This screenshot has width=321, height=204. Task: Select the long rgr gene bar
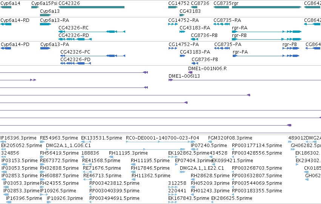pos(267,7)
